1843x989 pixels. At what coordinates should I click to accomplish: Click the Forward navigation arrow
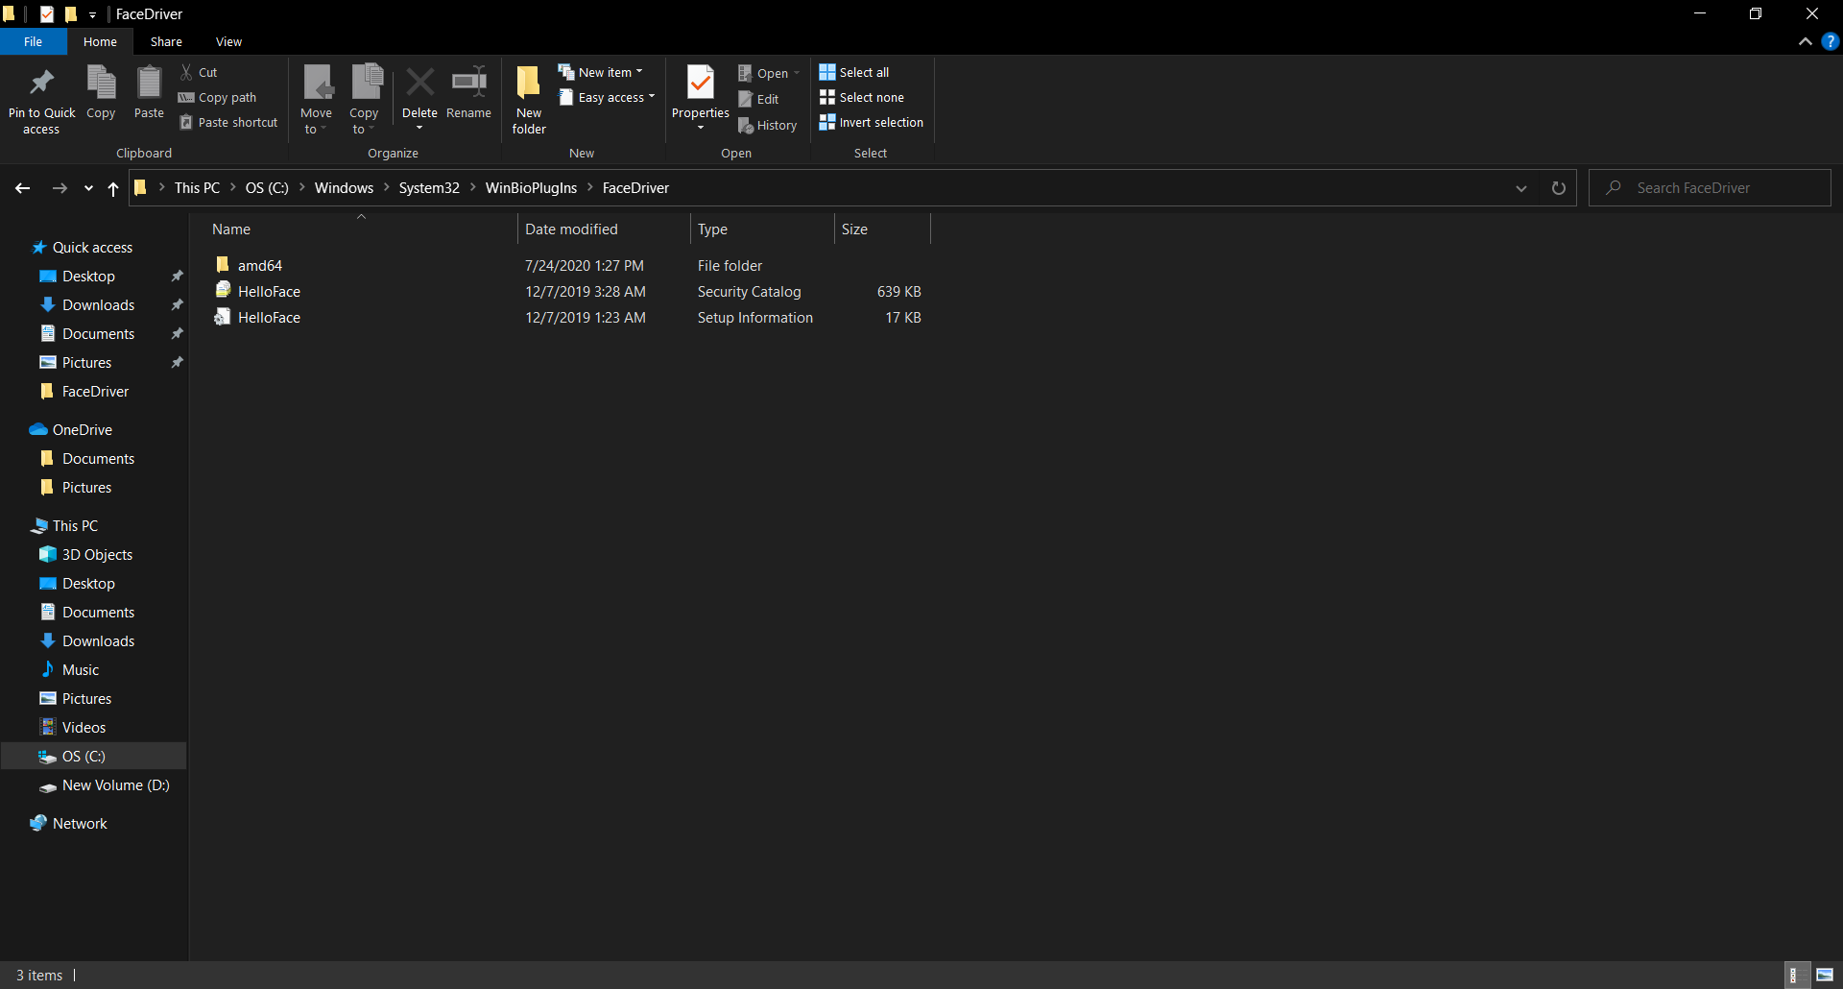click(60, 188)
